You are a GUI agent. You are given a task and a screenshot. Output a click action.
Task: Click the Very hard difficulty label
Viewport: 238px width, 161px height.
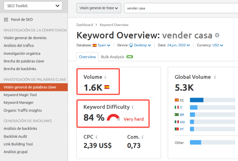click(134, 119)
